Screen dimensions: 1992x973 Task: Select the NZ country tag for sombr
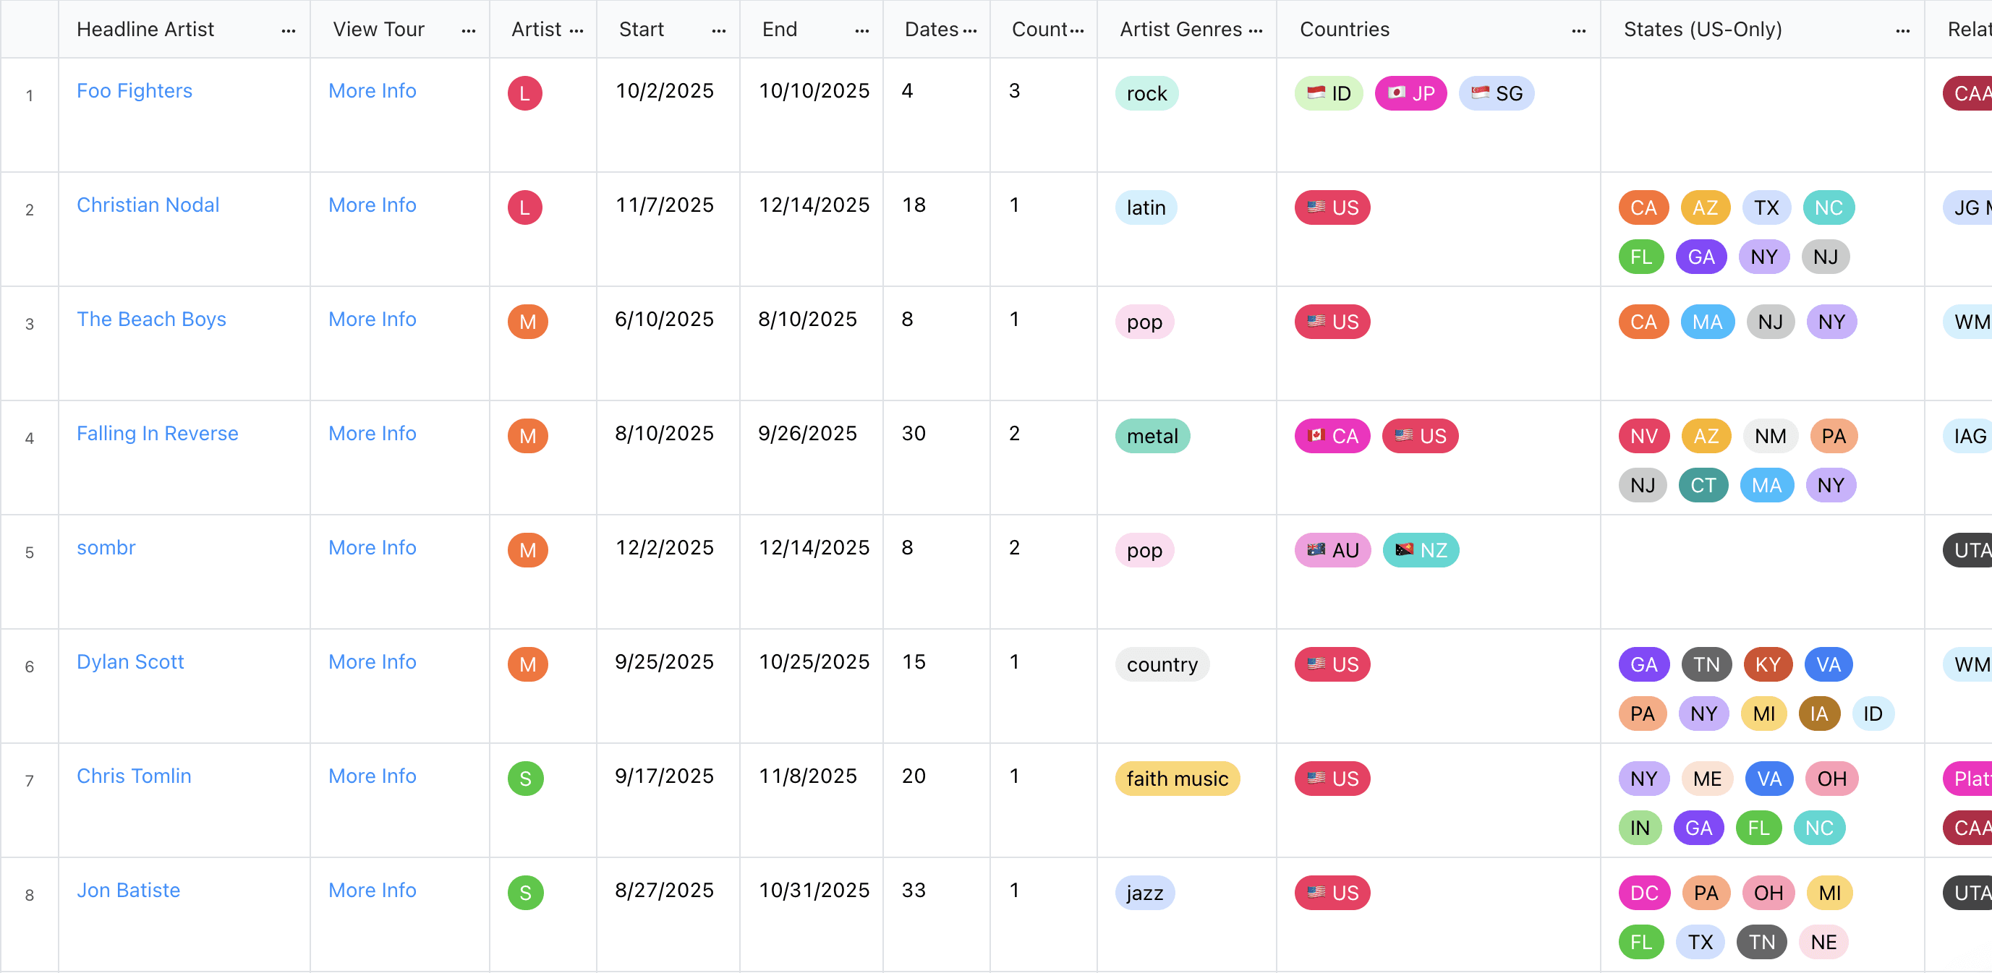tap(1421, 550)
